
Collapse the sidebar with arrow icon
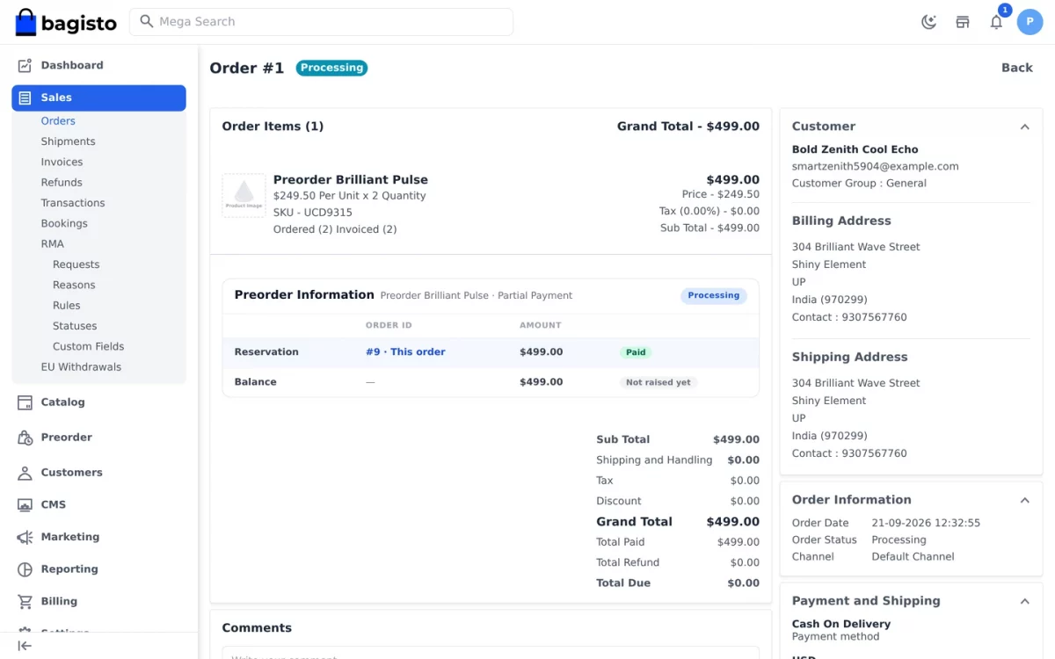click(x=25, y=646)
